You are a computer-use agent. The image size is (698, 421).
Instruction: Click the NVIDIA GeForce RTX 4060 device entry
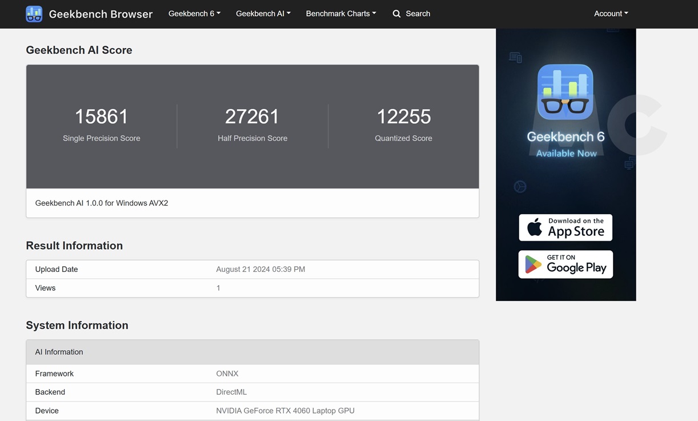click(285, 411)
